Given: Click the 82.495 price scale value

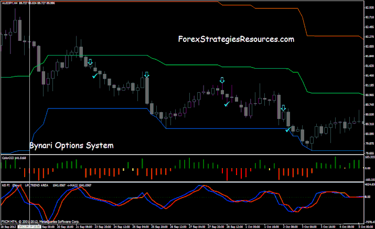Looking at the screenshot, I should click(x=370, y=27).
